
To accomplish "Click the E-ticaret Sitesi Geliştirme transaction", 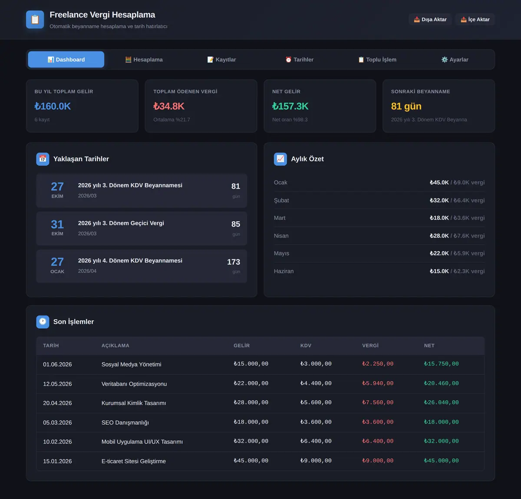I will point(260,461).
